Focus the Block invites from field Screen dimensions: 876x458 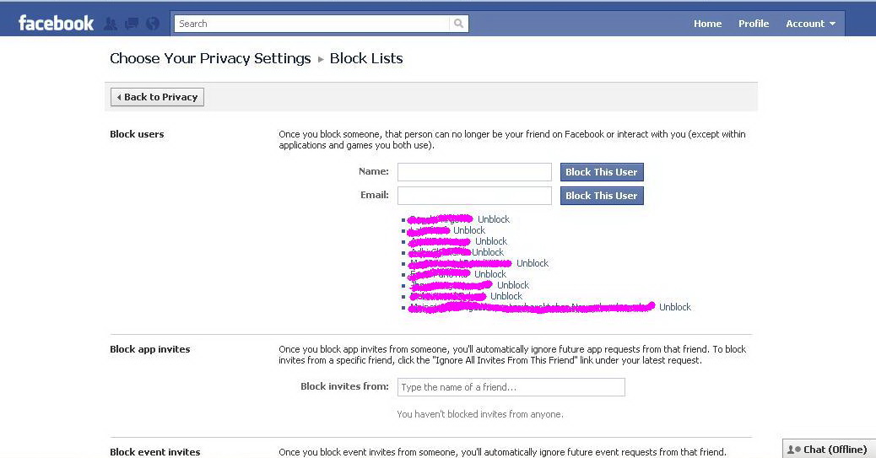511,387
